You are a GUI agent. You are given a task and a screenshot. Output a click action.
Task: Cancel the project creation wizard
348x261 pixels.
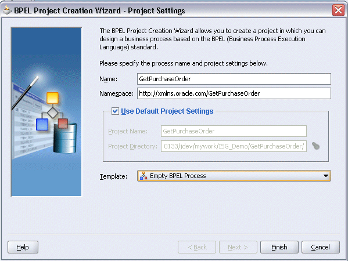click(321, 247)
